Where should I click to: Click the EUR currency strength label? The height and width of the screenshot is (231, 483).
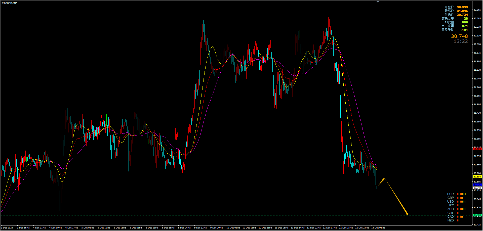450,194
